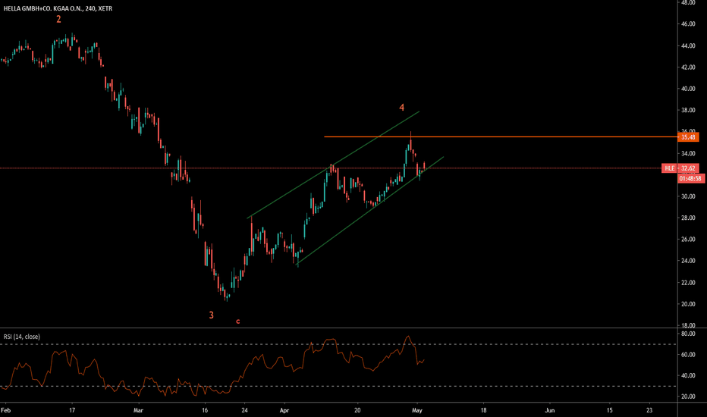Select the lower green channel trendline

(369, 212)
